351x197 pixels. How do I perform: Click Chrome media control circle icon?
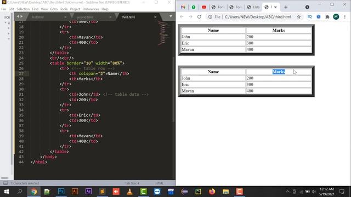(x=307, y=7)
